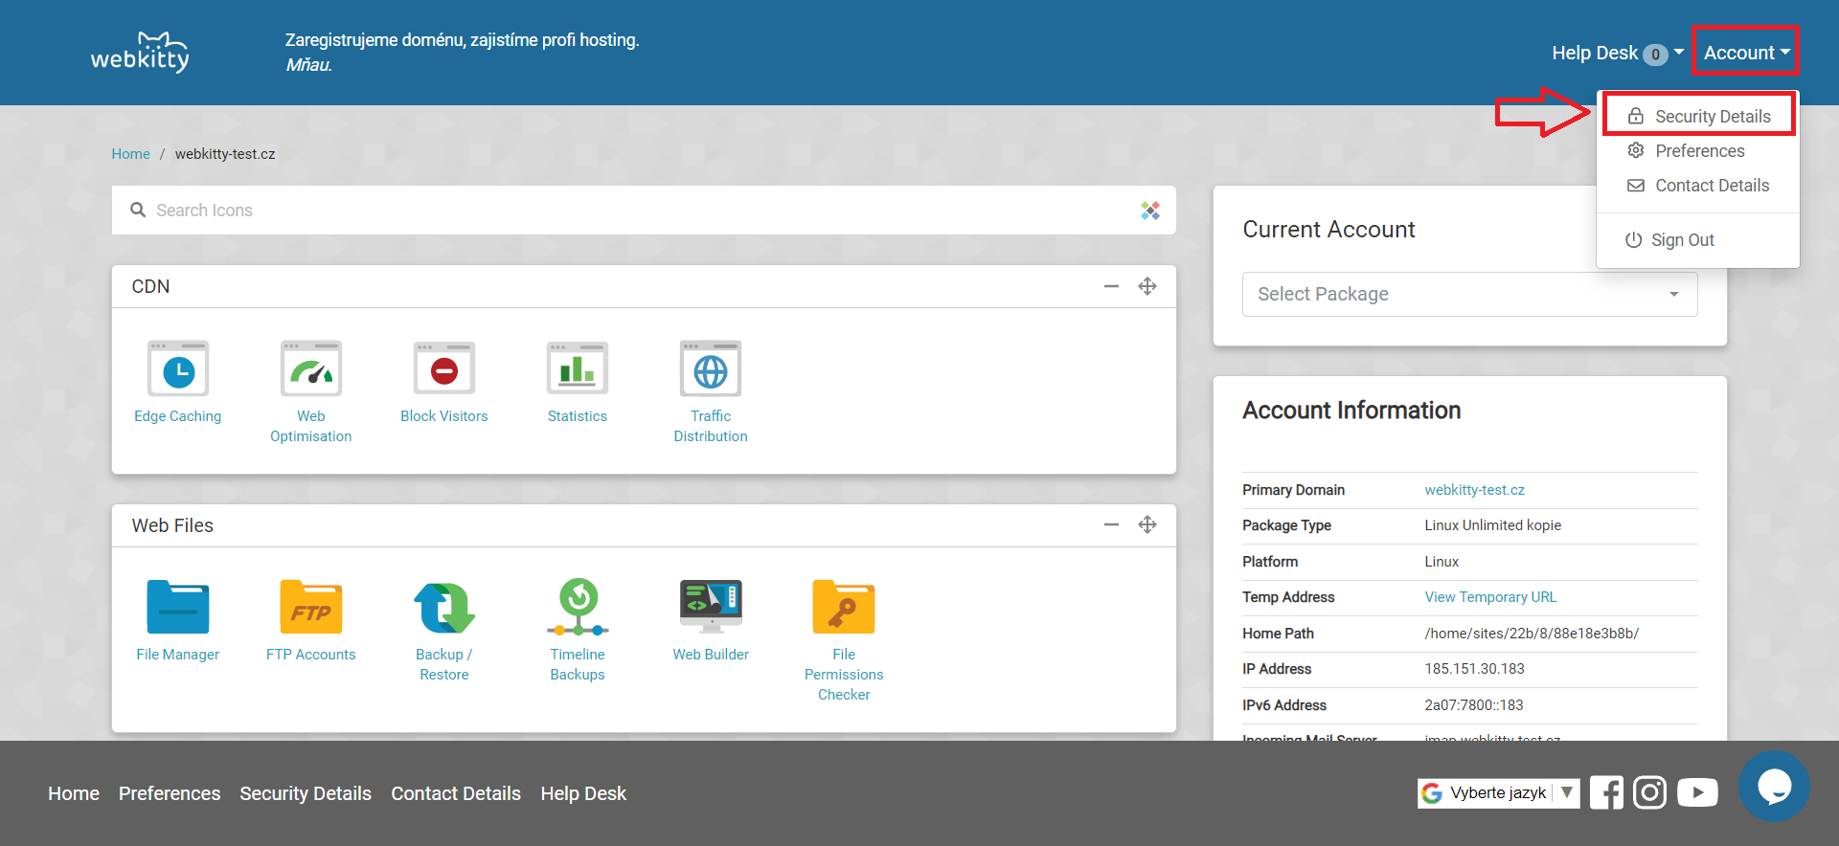Select Security Details from Account menu
Screen dimensions: 1839x846
[x=1698, y=116]
